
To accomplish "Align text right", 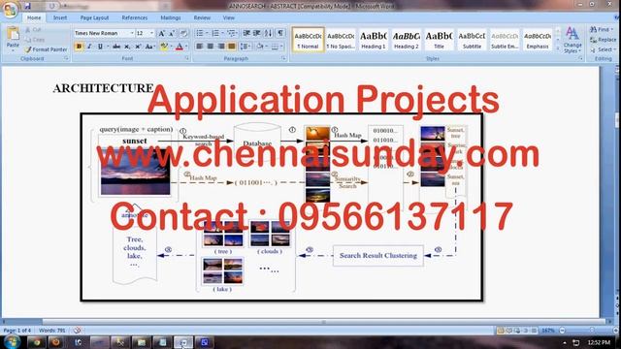I will [x=221, y=47].
